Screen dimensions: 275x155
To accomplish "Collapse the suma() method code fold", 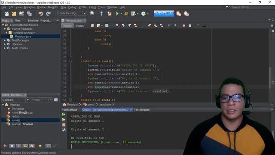I will [x=70, y=61].
